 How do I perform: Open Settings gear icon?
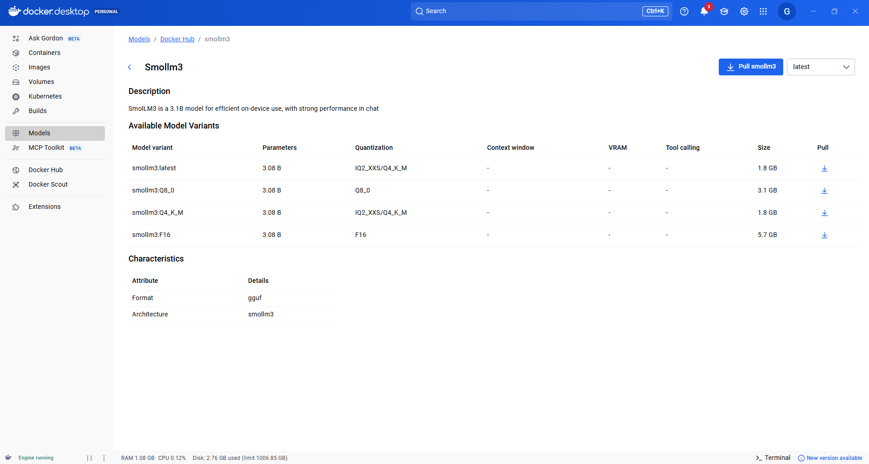[x=744, y=11]
